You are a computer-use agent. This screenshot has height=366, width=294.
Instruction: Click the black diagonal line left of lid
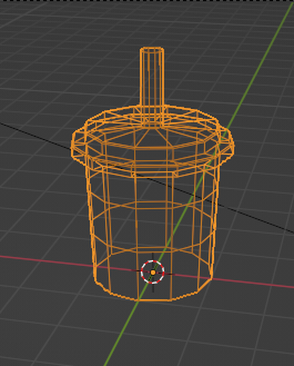(35, 135)
